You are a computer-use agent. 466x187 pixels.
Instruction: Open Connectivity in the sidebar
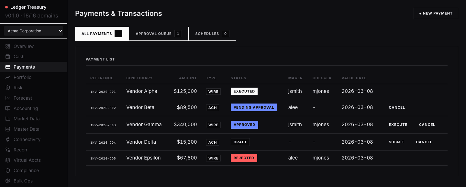click(x=34, y=139)
